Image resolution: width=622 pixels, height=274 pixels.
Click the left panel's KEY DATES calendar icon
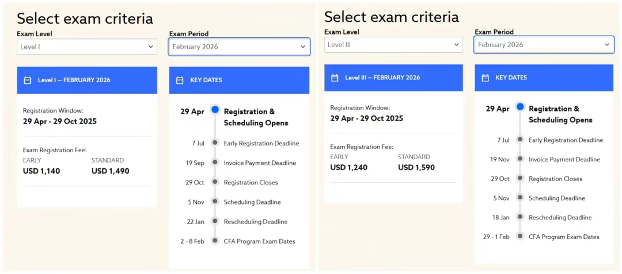180,80
